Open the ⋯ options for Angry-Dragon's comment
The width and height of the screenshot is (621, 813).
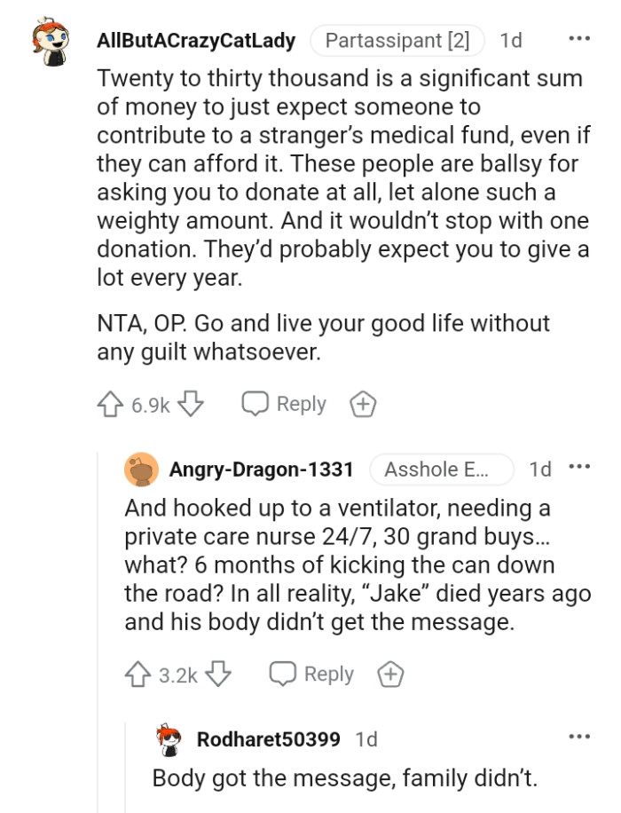point(580,469)
